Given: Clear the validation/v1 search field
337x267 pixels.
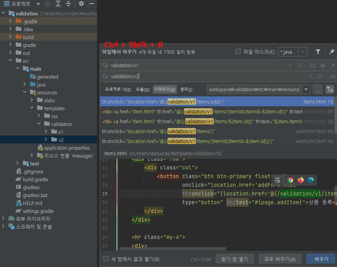Looking at the screenshot, I should (x=290, y=66).
